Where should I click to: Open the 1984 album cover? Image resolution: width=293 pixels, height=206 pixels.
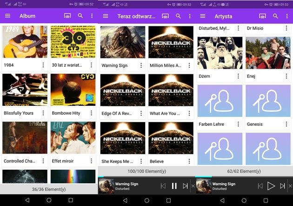coord(25,42)
